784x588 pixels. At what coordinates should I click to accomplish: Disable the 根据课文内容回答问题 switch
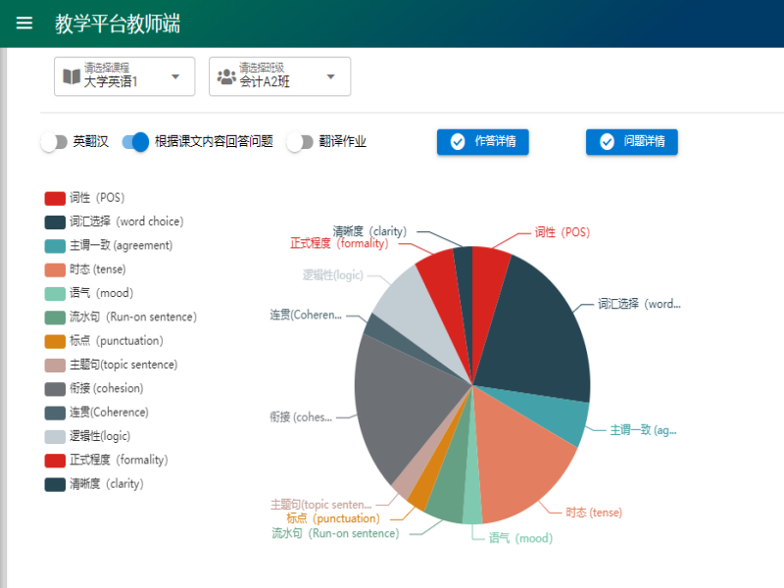pyautogui.click(x=136, y=142)
